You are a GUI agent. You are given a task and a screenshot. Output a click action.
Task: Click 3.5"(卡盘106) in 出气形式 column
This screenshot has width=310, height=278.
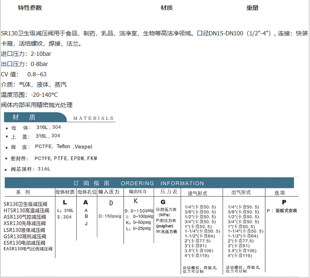tap(242, 251)
